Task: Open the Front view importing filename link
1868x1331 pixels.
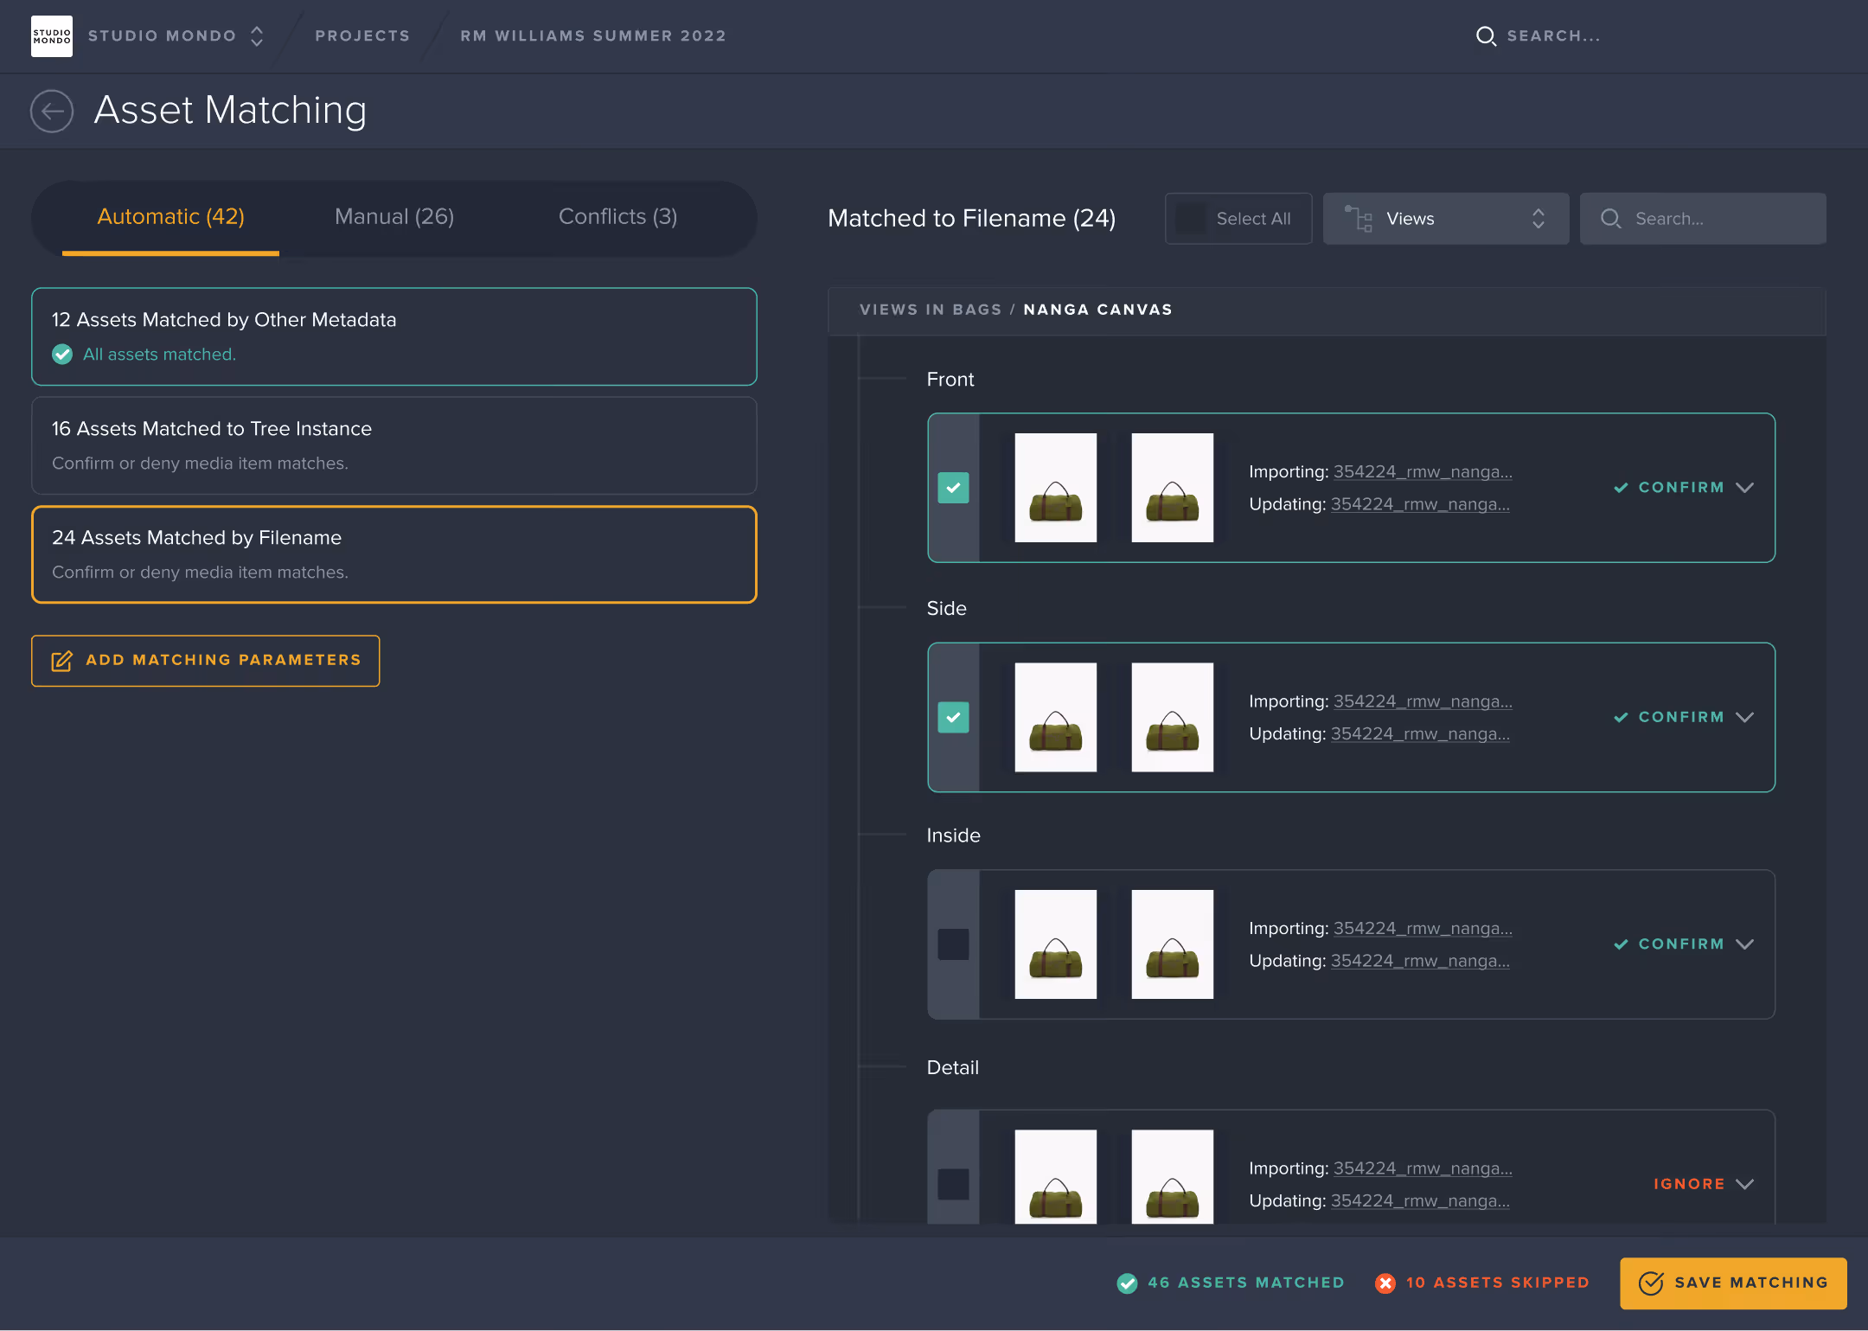Action: point(1423,472)
